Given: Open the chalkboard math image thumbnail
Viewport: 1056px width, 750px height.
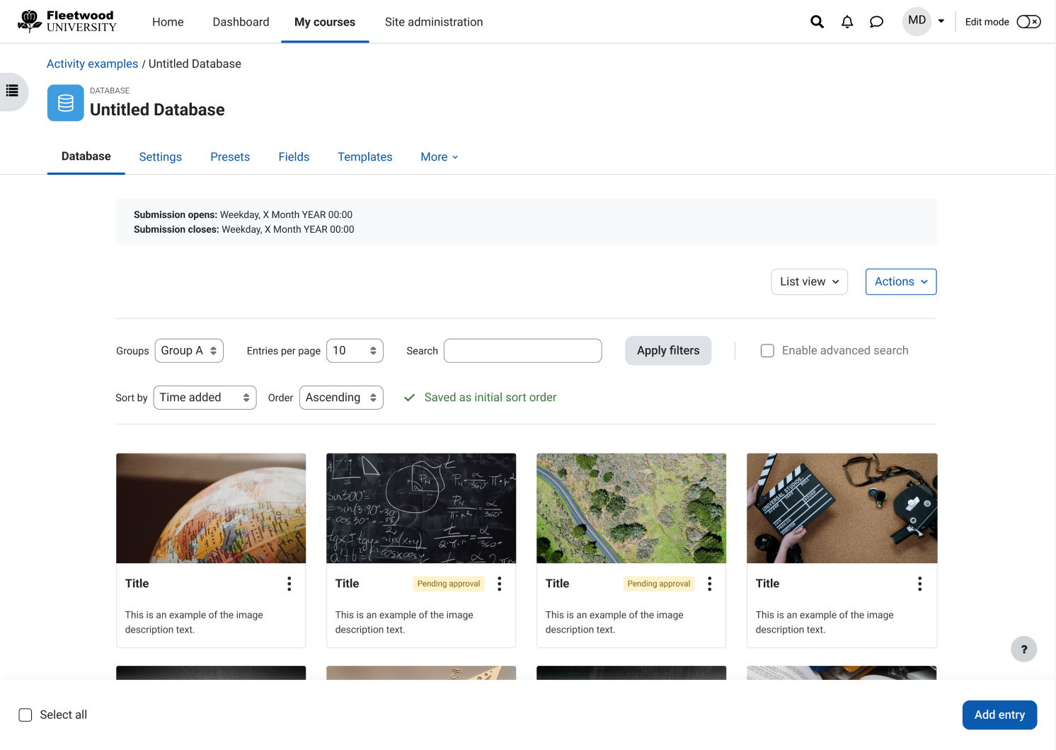Looking at the screenshot, I should pos(421,509).
